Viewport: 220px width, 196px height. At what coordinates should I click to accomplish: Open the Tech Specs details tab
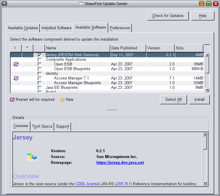[x=42, y=126]
